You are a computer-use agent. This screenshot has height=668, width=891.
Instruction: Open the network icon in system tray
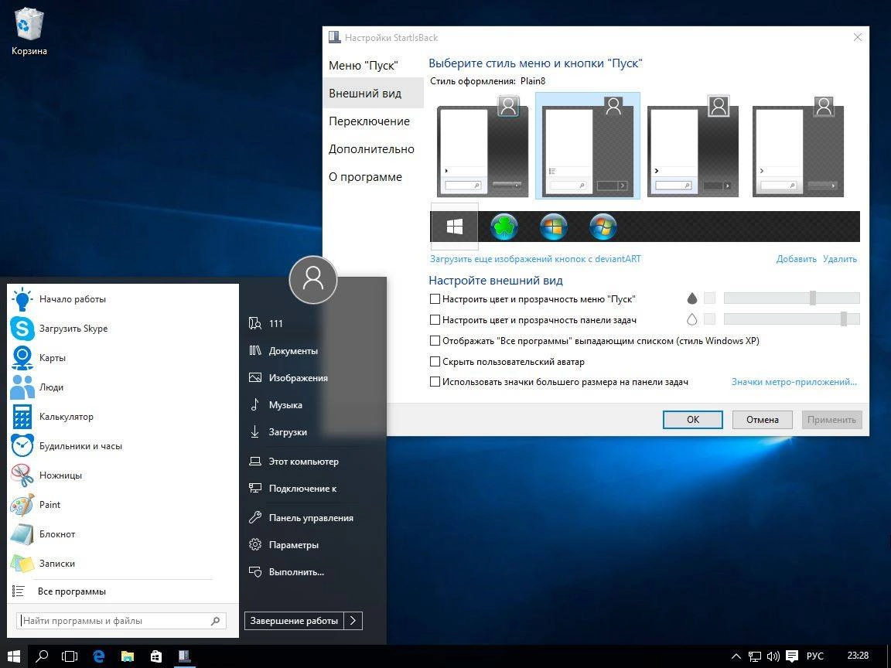tap(755, 656)
